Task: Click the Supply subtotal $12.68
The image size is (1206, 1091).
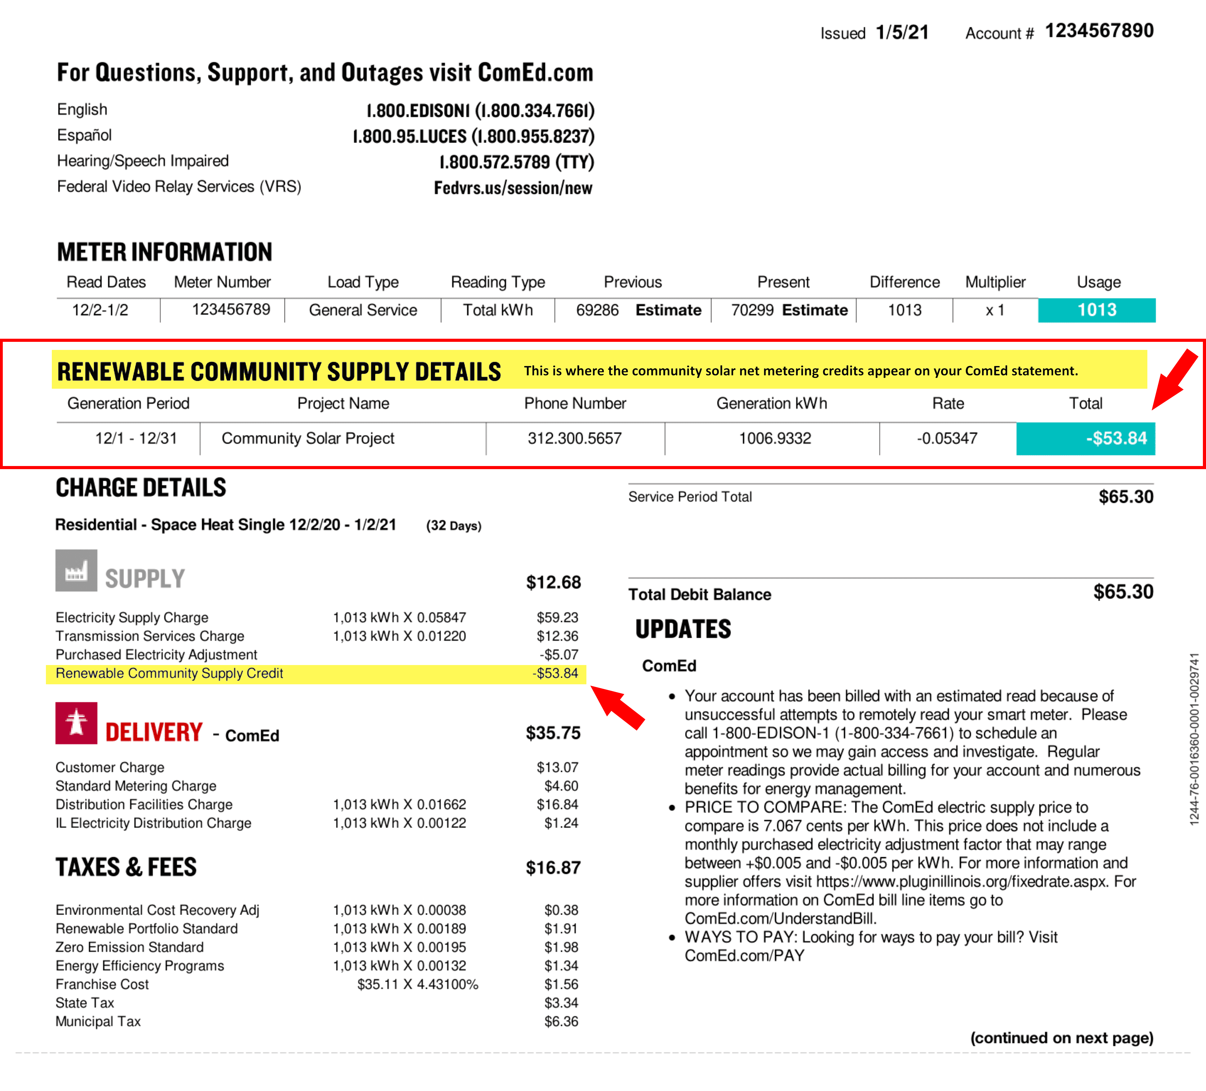Action: click(553, 582)
